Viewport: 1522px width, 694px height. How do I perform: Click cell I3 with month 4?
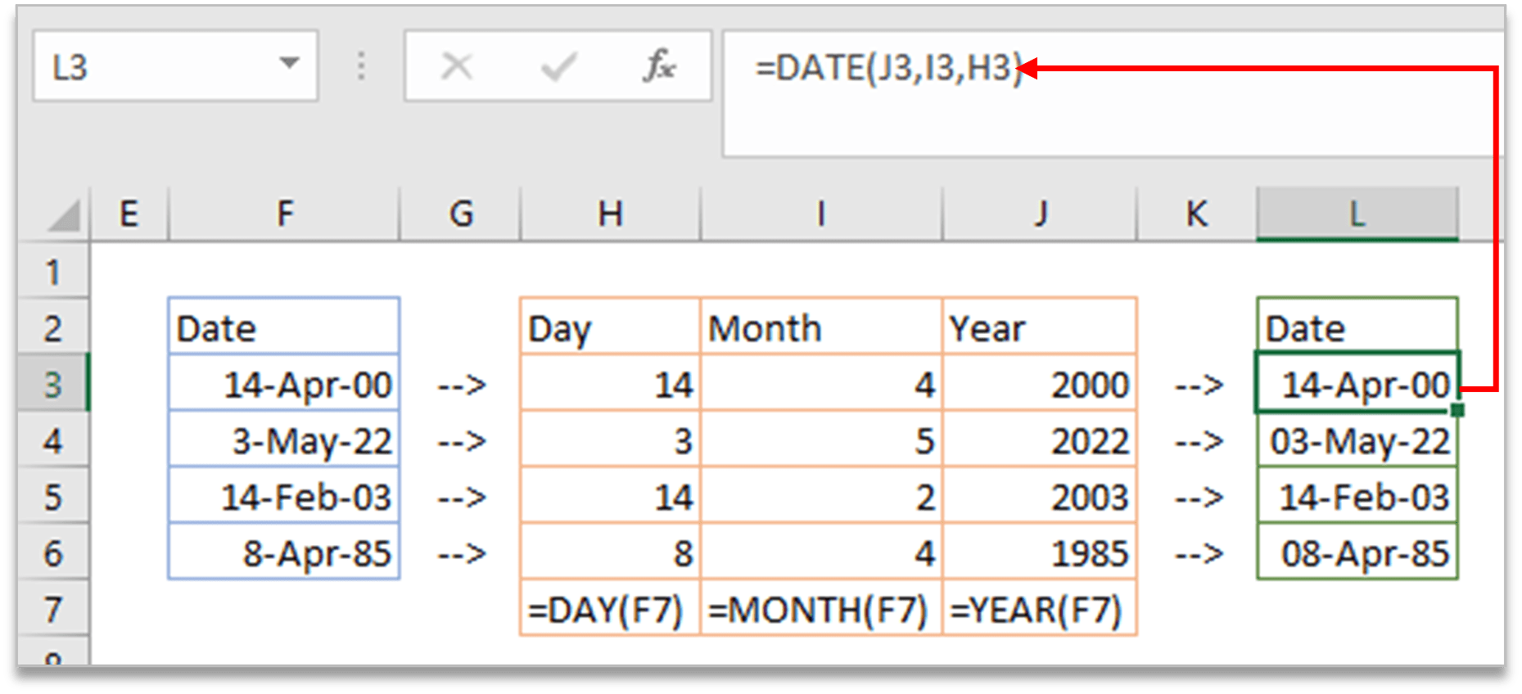pos(821,383)
